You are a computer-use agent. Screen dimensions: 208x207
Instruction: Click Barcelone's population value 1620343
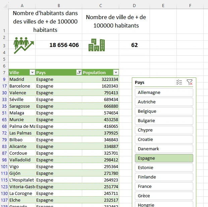[x=100, y=86]
